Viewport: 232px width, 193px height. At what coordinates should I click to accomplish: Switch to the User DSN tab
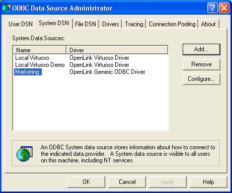tap(21, 24)
